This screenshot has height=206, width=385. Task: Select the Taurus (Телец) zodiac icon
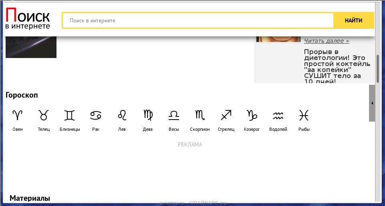pyautogui.click(x=44, y=116)
